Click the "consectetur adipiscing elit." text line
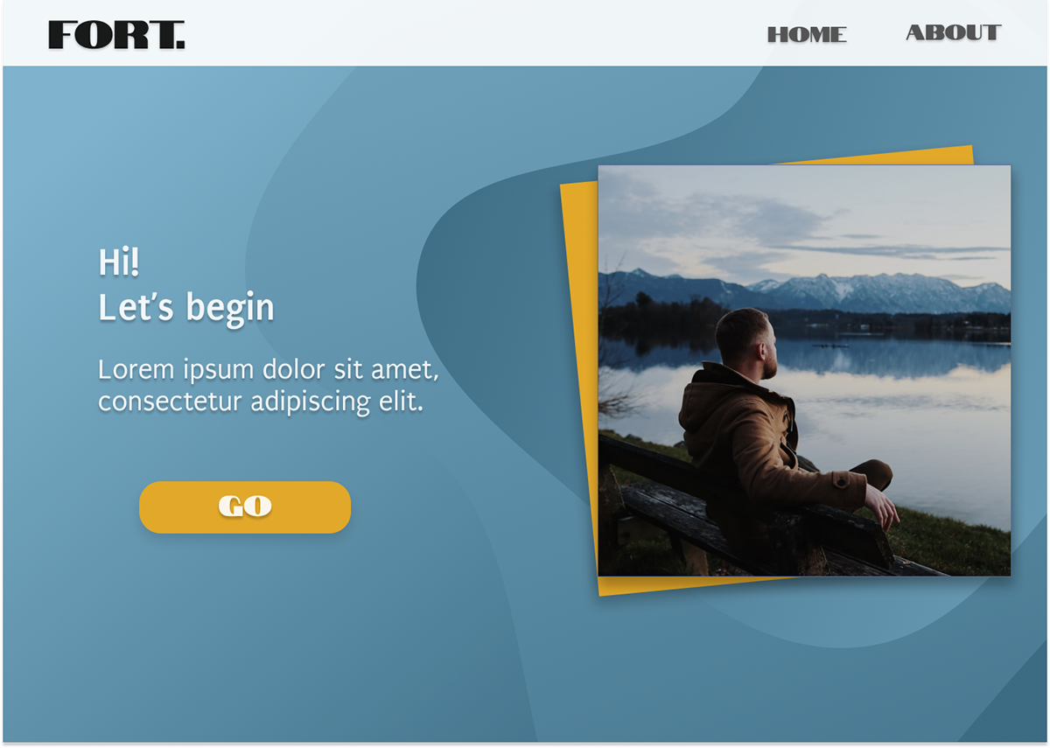The image size is (1050, 748). [x=261, y=402]
